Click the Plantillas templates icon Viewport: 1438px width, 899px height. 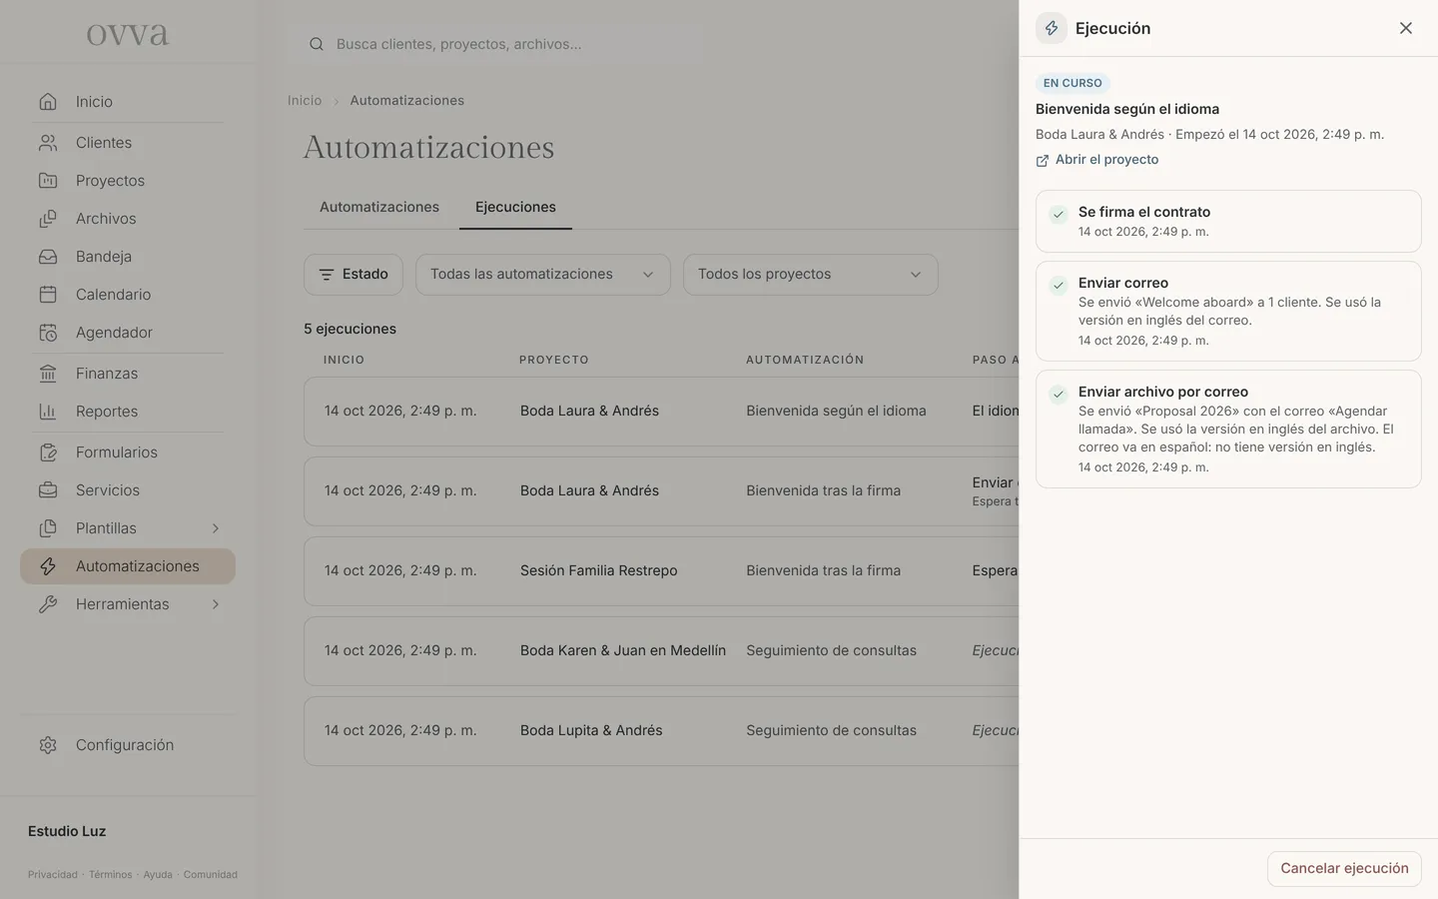48,528
